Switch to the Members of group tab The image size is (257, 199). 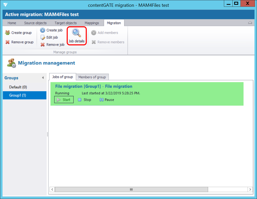92,77
